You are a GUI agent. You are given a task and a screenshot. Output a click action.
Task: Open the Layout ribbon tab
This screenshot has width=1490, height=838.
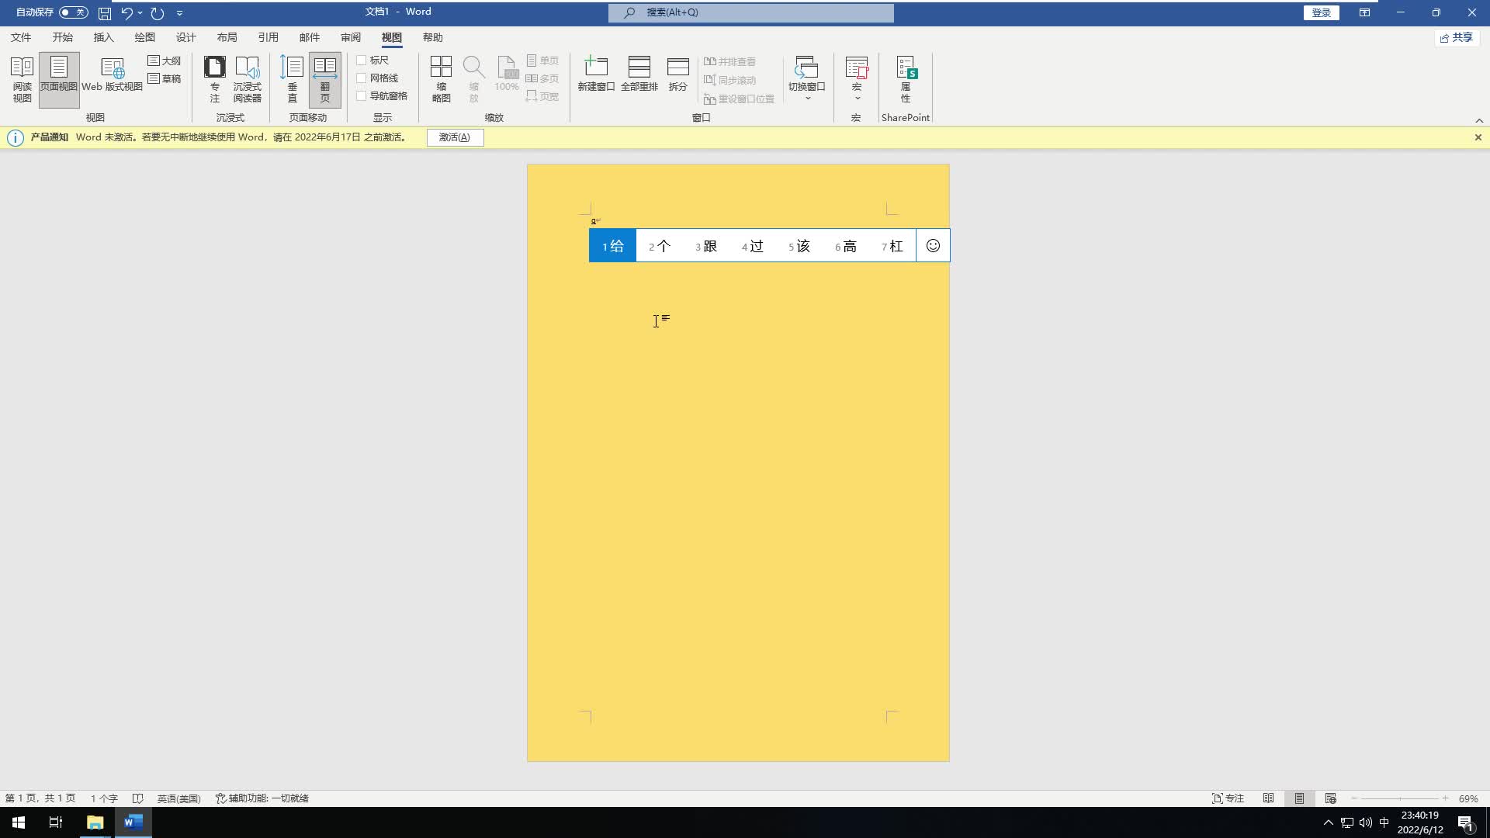point(227,37)
